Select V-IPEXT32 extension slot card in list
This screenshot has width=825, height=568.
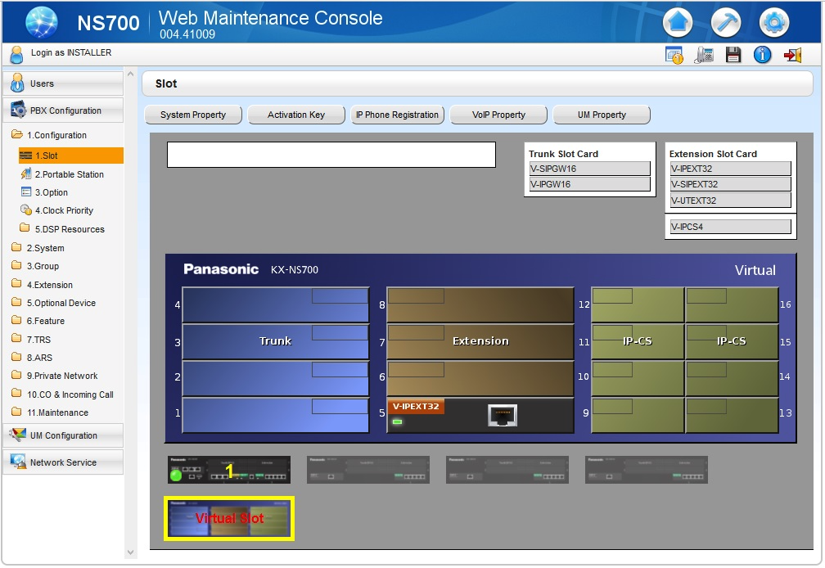tap(730, 169)
